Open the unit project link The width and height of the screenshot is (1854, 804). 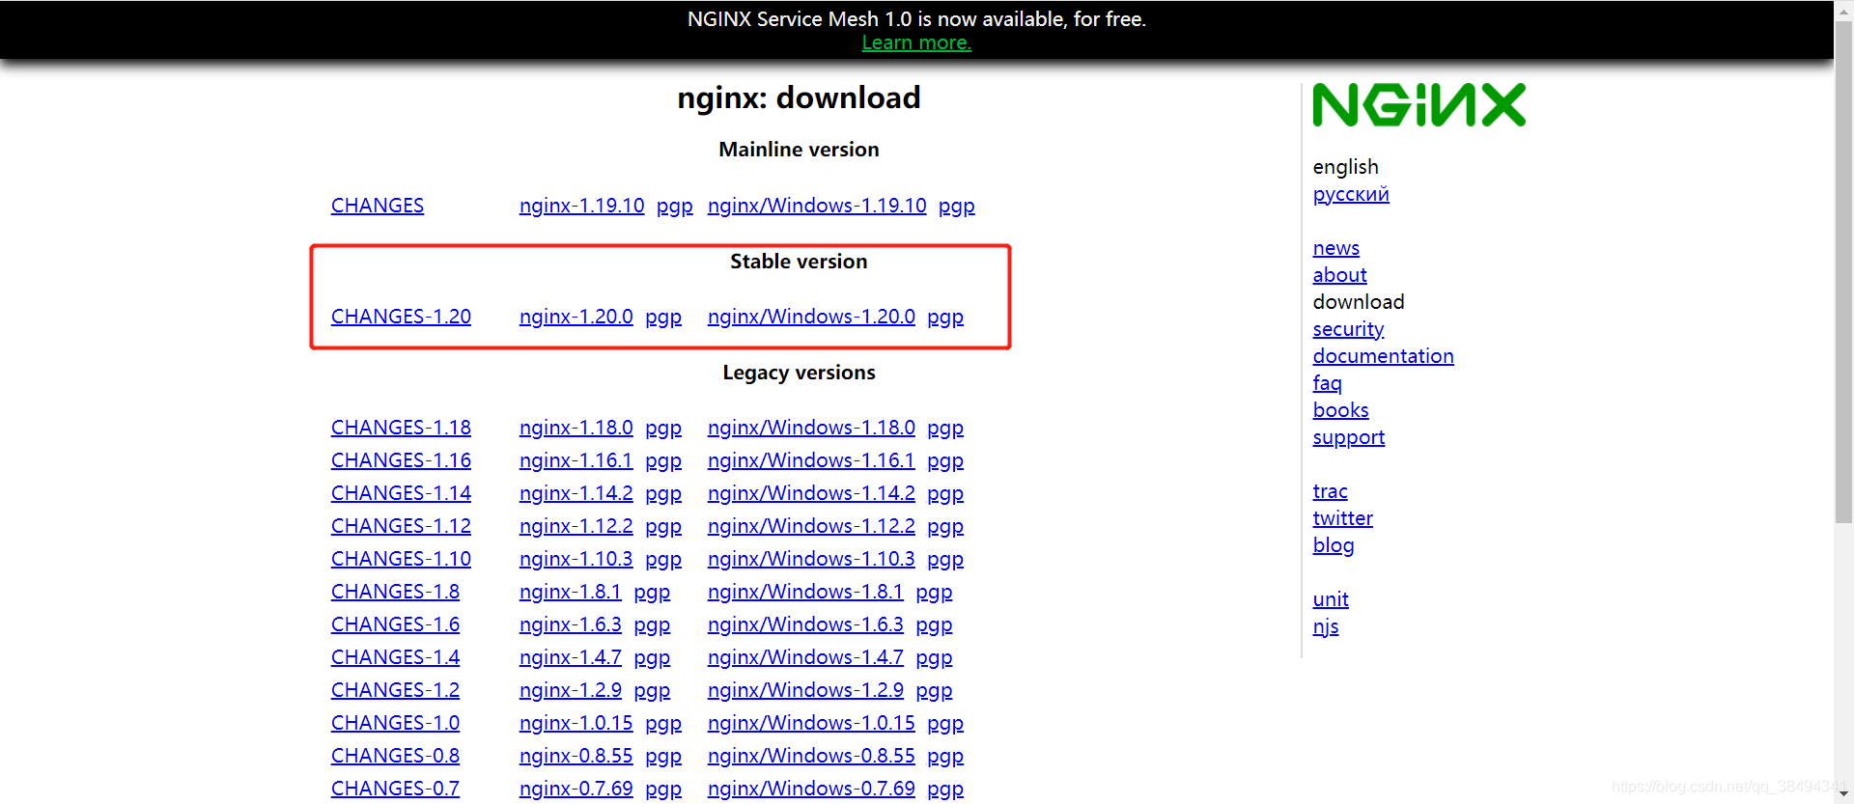click(x=1331, y=599)
